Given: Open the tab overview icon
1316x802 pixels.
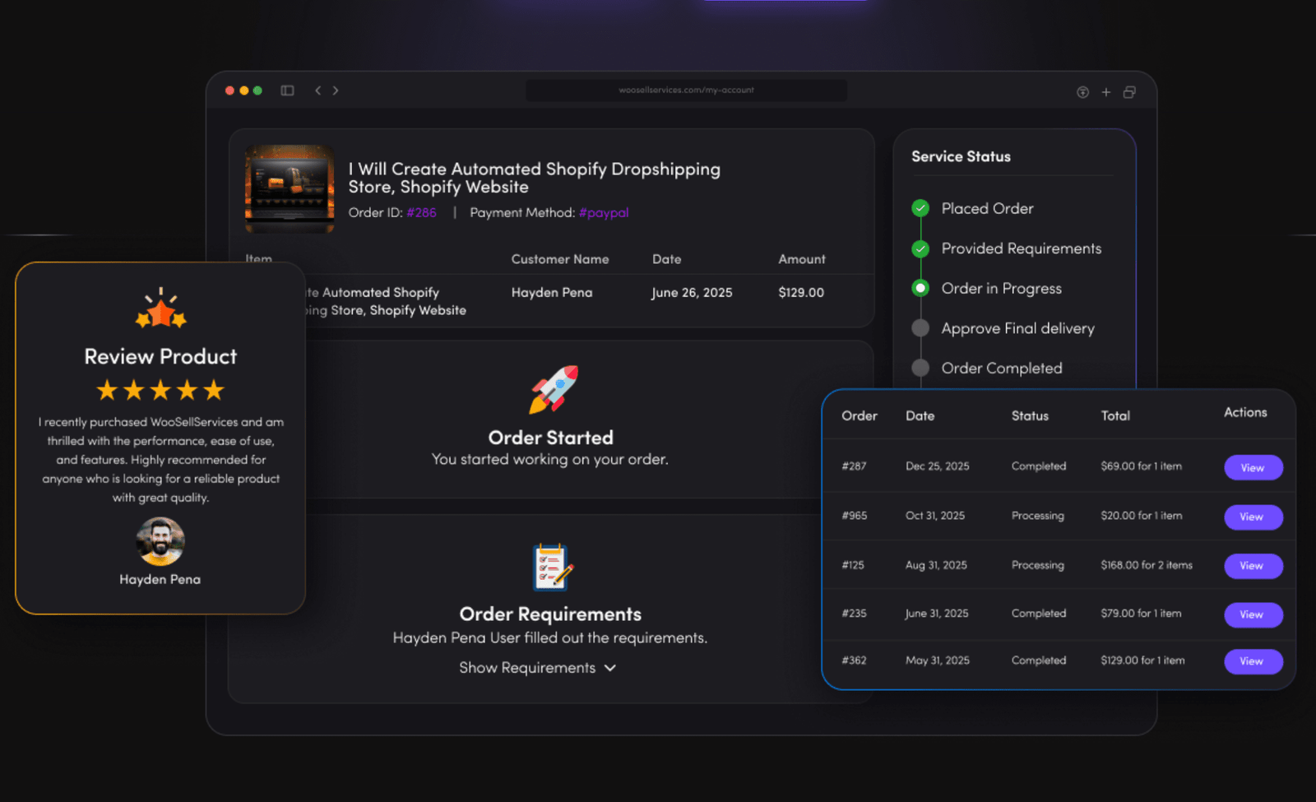Looking at the screenshot, I should coord(1129,92).
